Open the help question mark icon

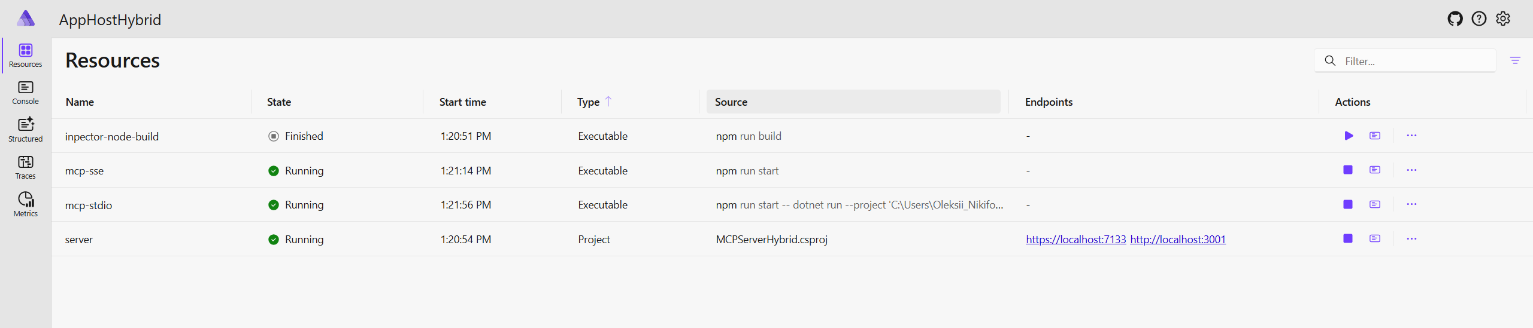1479,19
